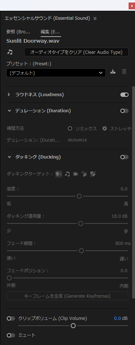Click Clear Audio Type button
Image resolution: width=135 pixels, height=345 pixels.
pyautogui.click(x=76, y=52)
